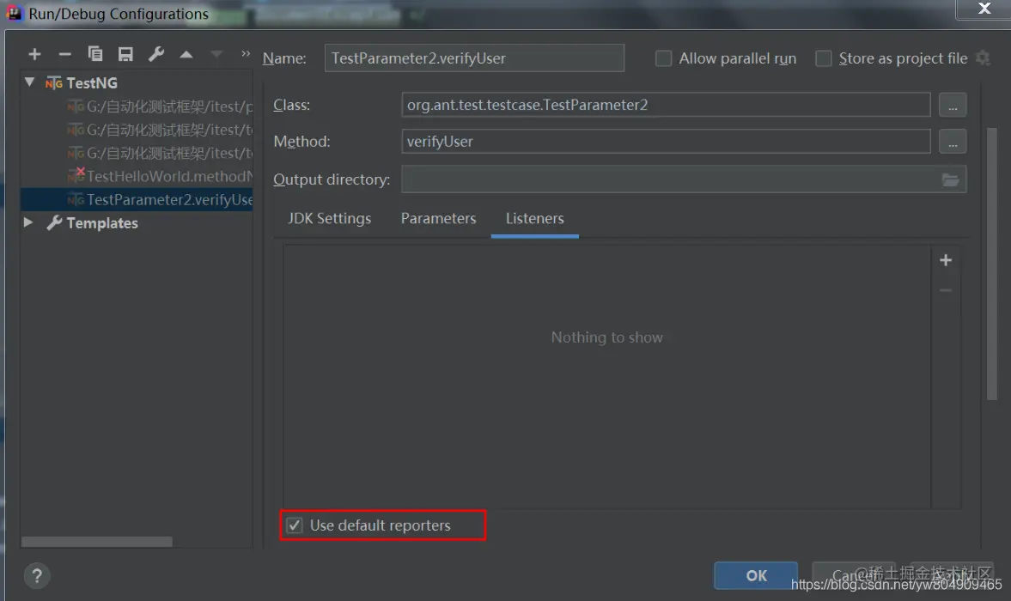1011x601 pixels.
Task: Select the Templates tree node label
Action: coord(102,223)
